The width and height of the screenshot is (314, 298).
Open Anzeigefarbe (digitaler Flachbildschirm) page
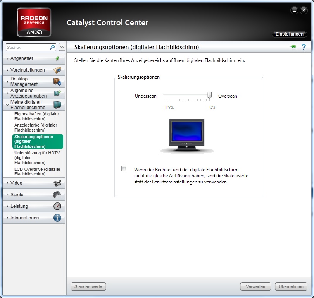click(36, 127)
